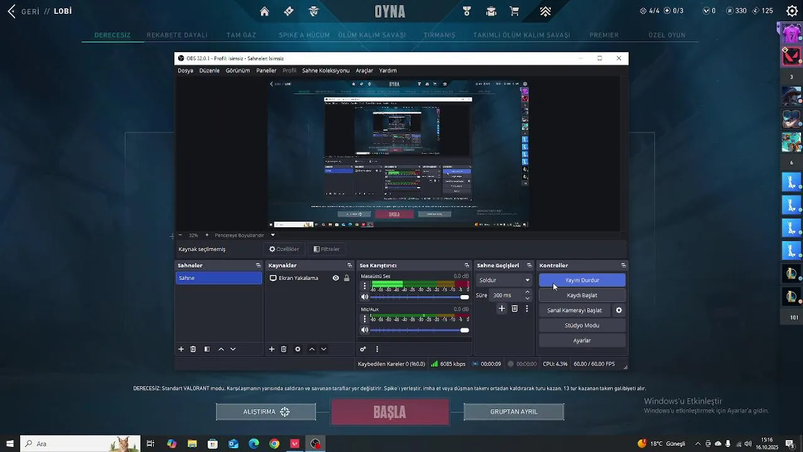The image size is (803, 452).
Task: Decrease transition Süre value
Action: 527,298
